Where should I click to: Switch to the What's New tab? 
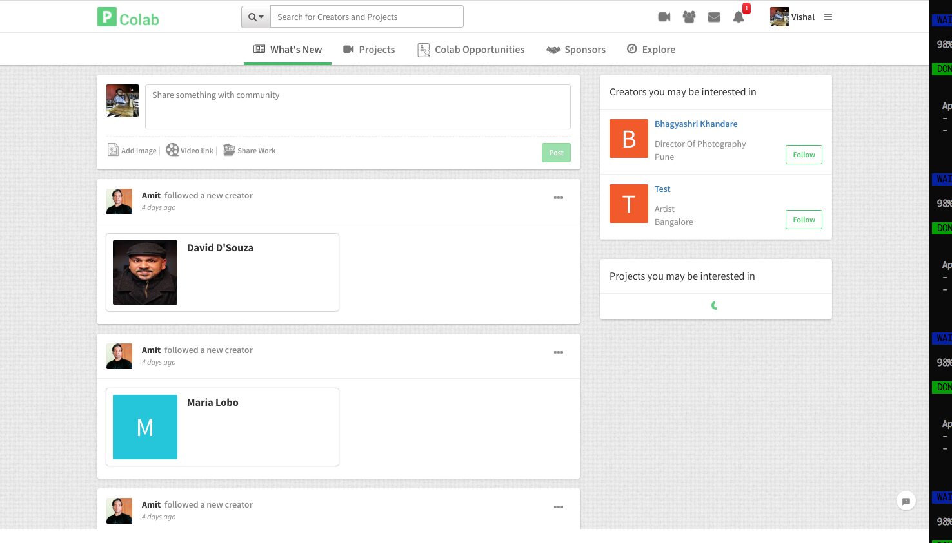tap(288, 50)
